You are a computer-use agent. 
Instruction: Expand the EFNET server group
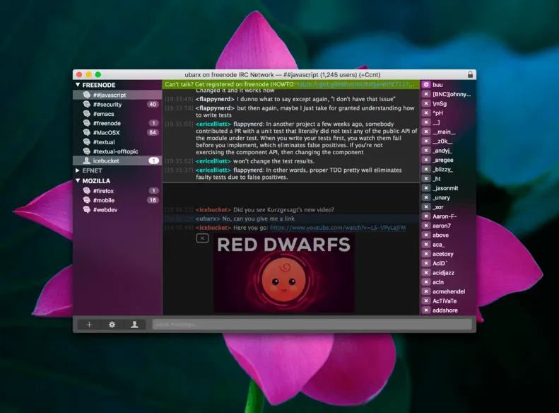coord(78,170)
